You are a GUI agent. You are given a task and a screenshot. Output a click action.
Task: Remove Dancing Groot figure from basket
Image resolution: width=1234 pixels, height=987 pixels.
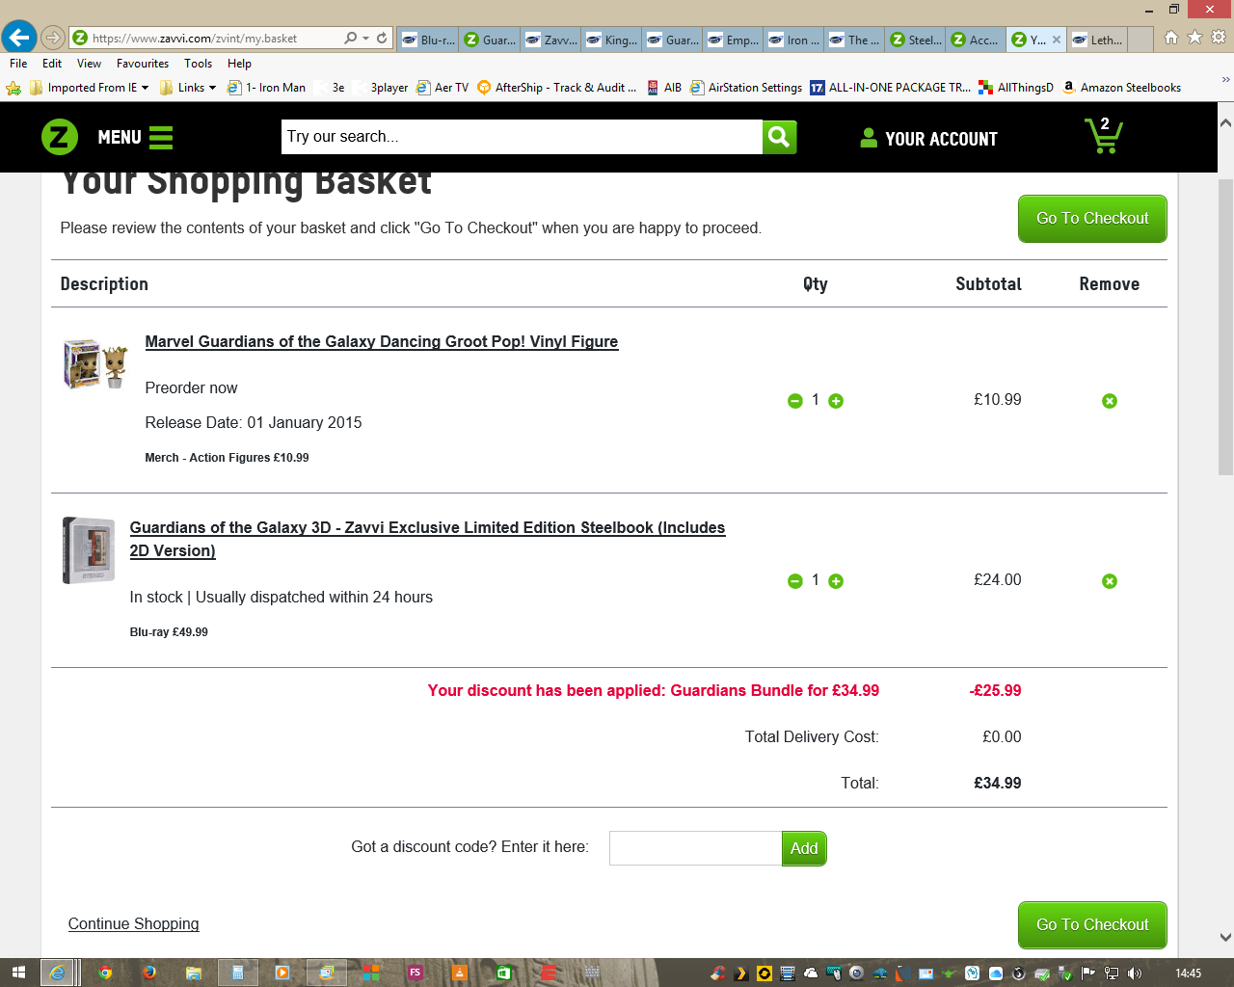coord(1110,401)
